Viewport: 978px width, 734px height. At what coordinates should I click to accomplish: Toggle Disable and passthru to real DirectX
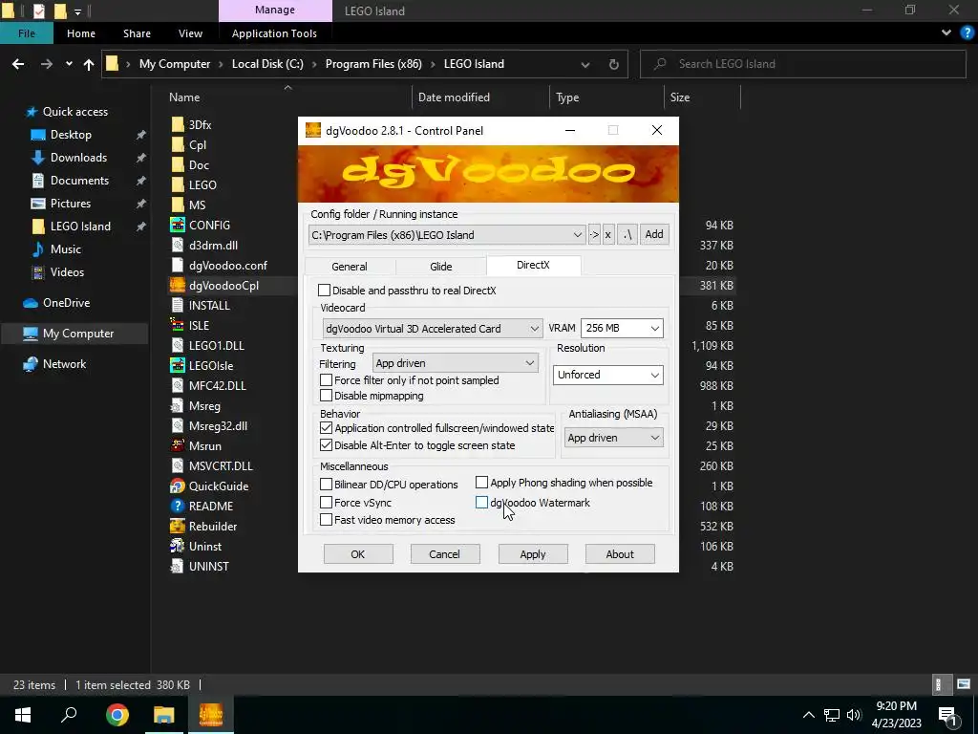(324, 291)
